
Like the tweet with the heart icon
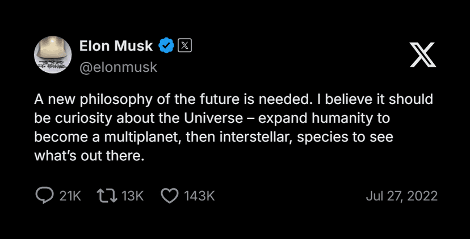pyautogui.click(x=169, y=196)
